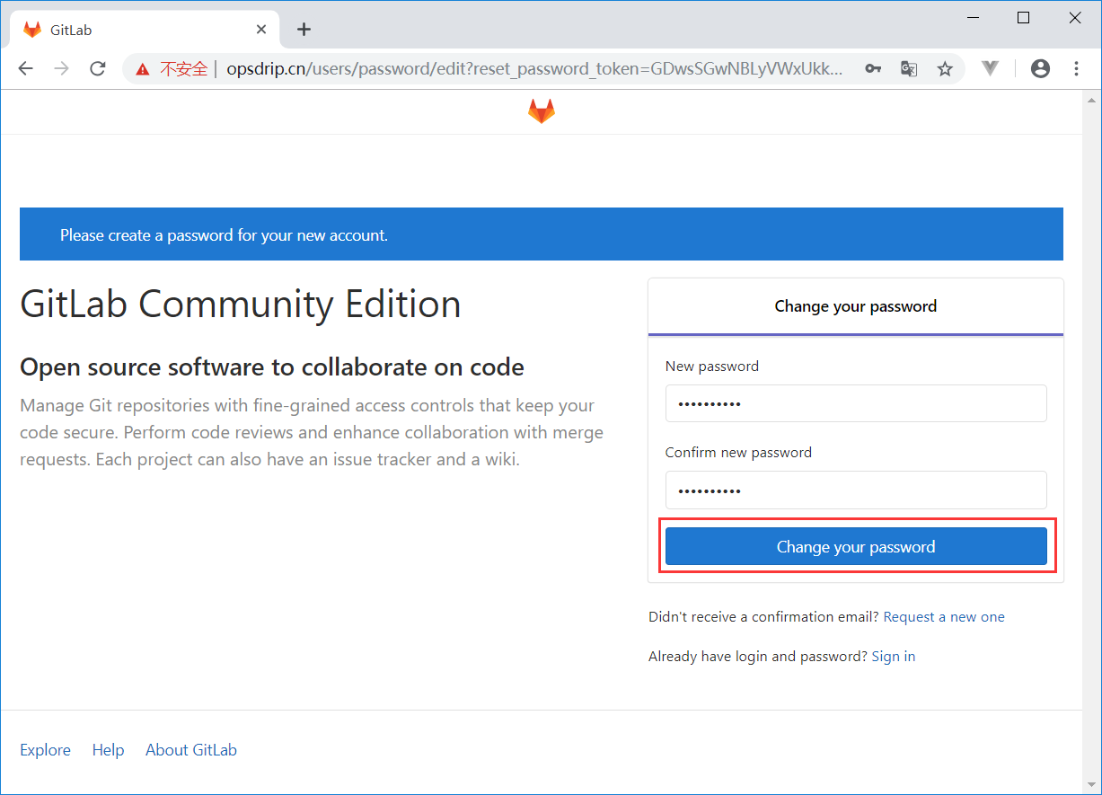Maximize the Chrome window
The image size is (1102, 795).
coord(1023,17)
